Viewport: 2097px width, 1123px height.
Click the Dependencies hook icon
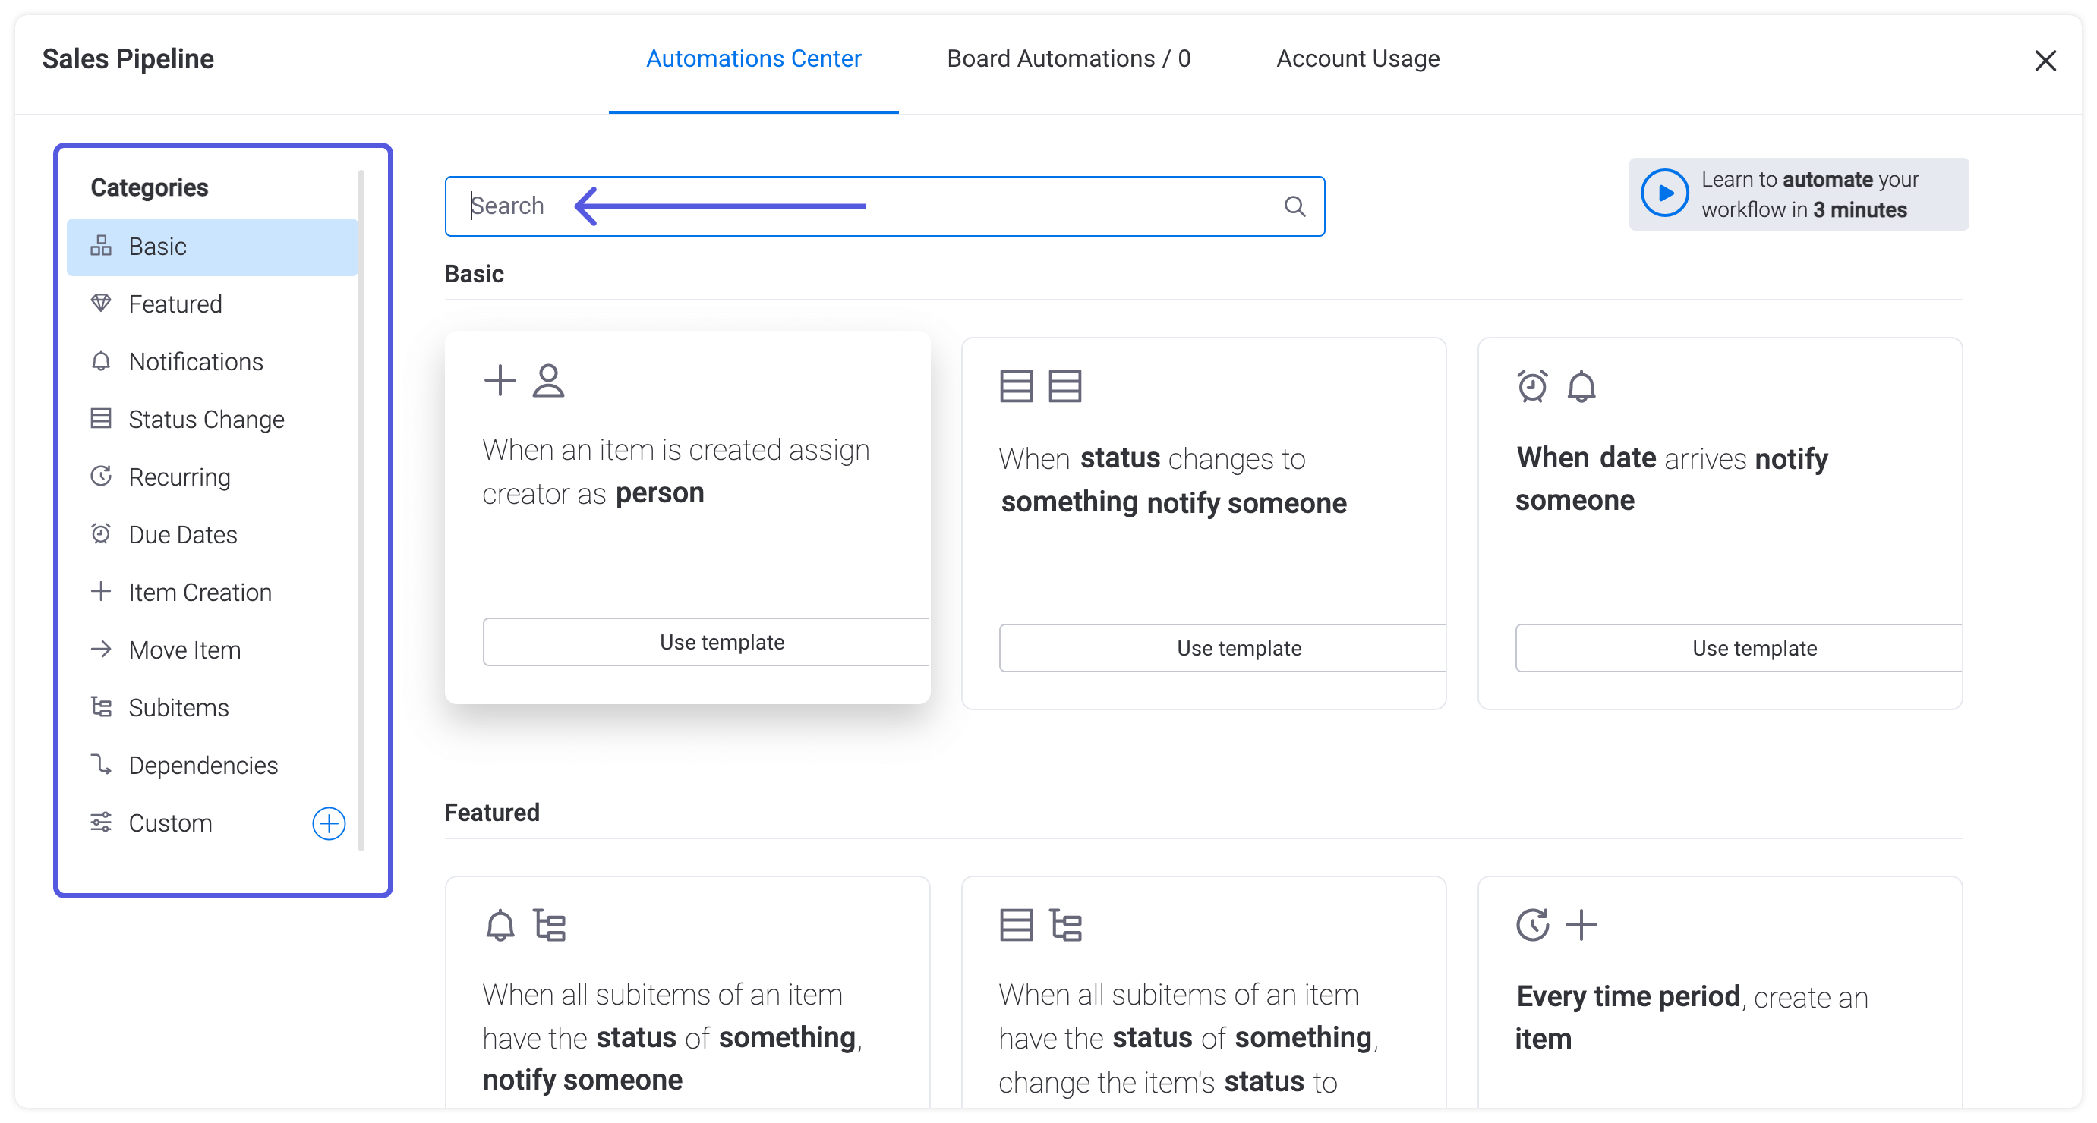[101, 764]
